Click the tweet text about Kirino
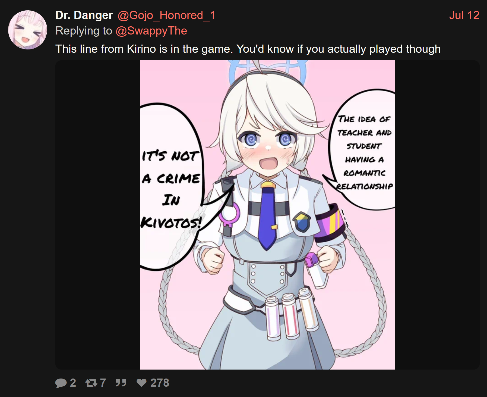Screen dimensions: 487x397 tap(248, 49)
